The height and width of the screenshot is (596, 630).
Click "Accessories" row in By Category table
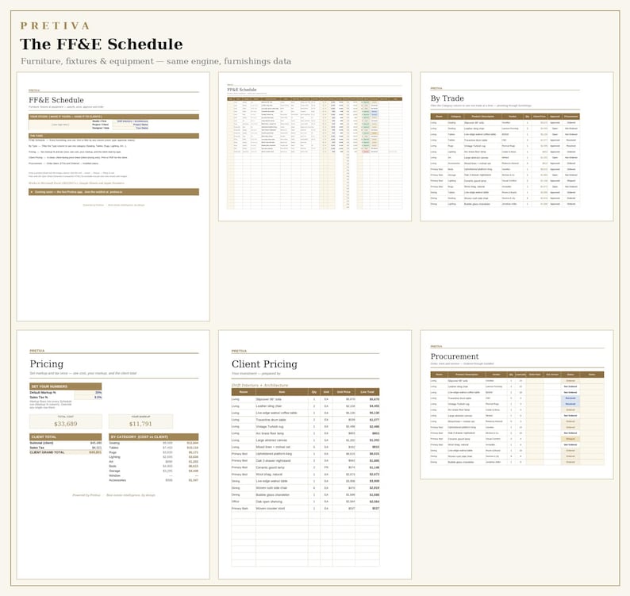coord(153,480)
